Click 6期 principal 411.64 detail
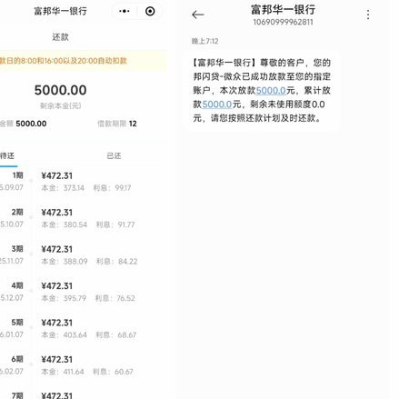The image size is (399, 399). click(x=63, y=372)
